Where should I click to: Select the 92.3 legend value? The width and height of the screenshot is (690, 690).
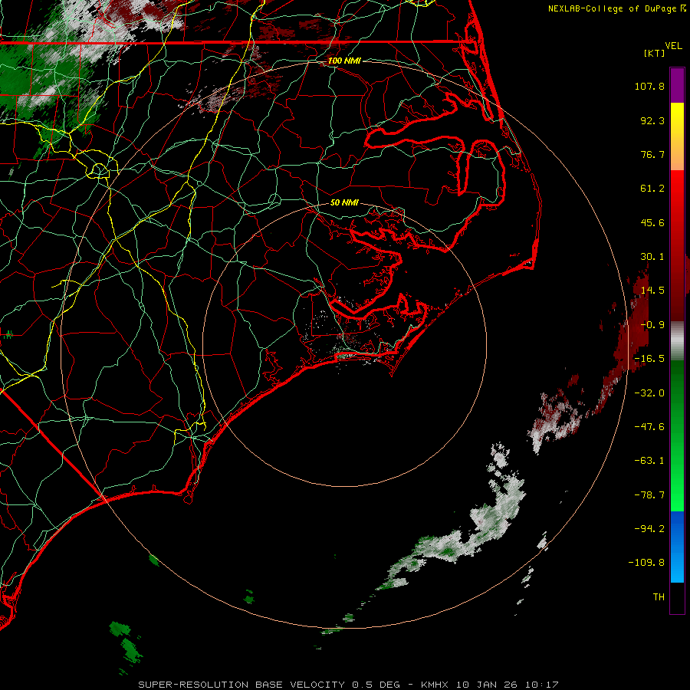pos(652,120)
